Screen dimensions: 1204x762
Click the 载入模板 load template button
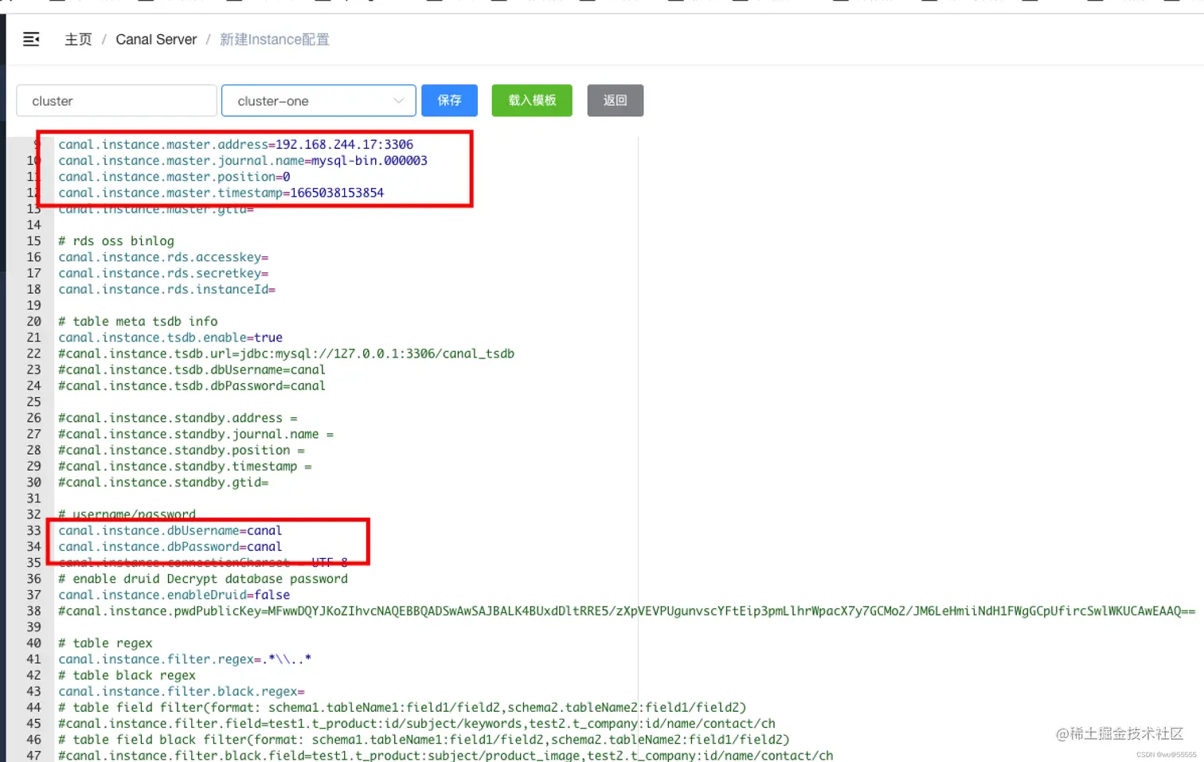[532, 100]
